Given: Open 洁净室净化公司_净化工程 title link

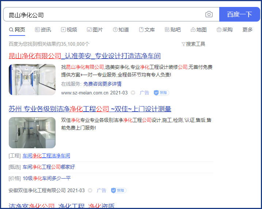Looking at the screenshot, I should click(61, 206).
